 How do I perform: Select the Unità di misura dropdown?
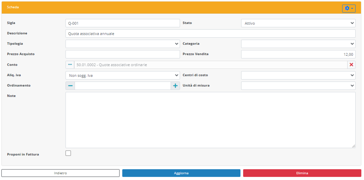[298, 86]
